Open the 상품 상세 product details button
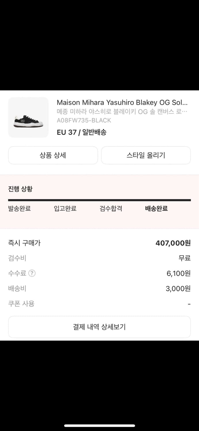 53,155
